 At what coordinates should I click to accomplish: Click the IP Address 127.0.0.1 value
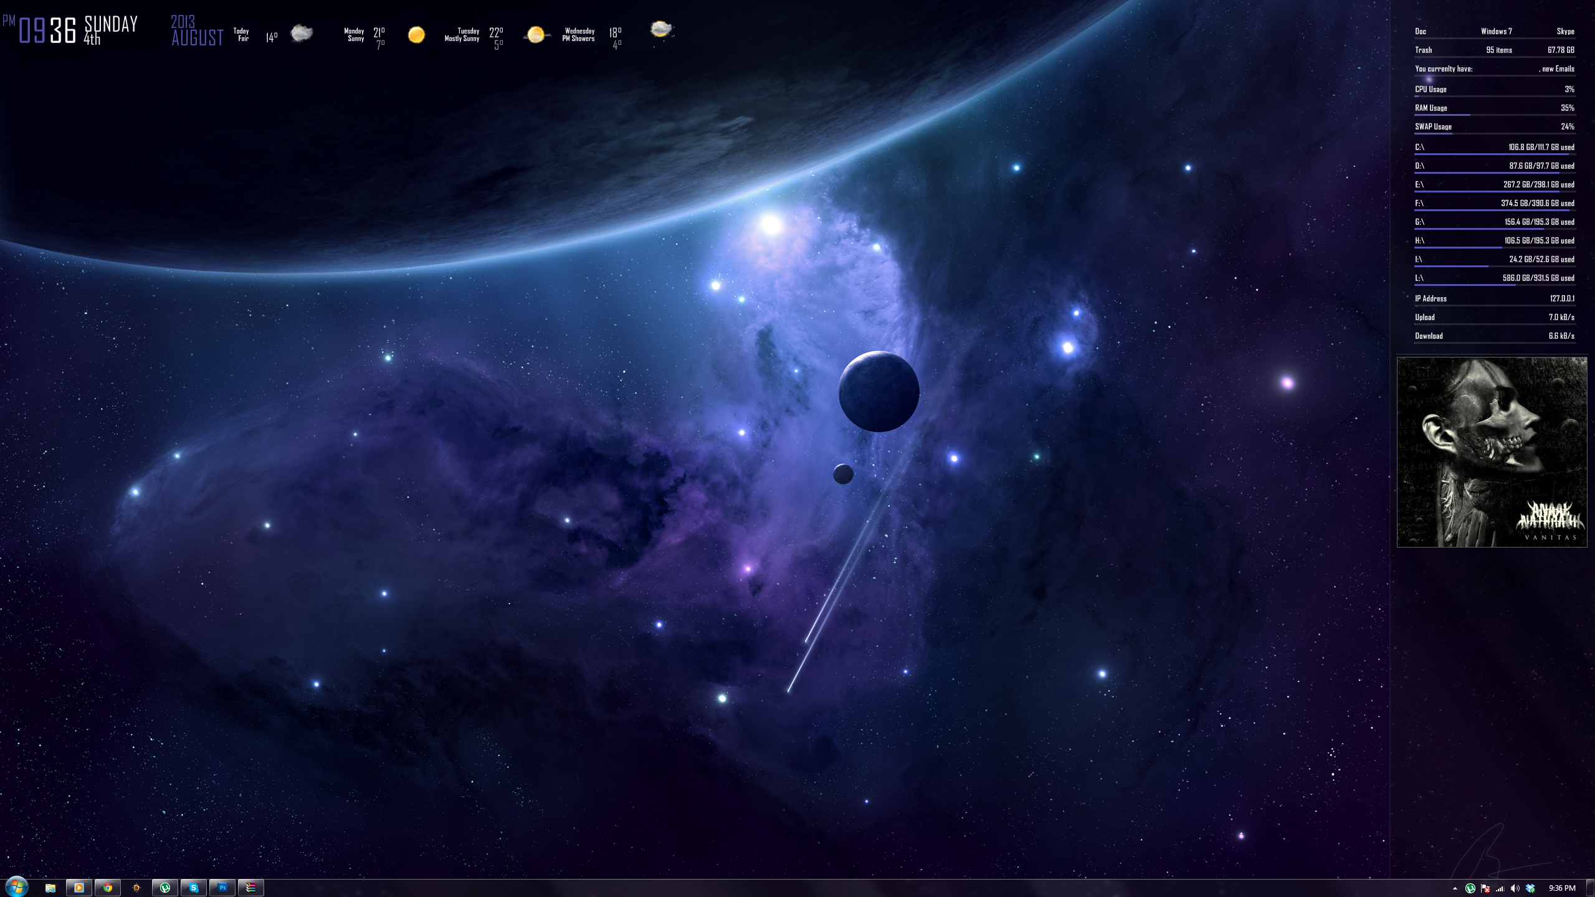click(1562, 298)
